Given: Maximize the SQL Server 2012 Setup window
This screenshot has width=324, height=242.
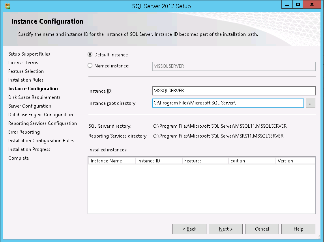Looking at the screenshot, I should coord(298,5).
